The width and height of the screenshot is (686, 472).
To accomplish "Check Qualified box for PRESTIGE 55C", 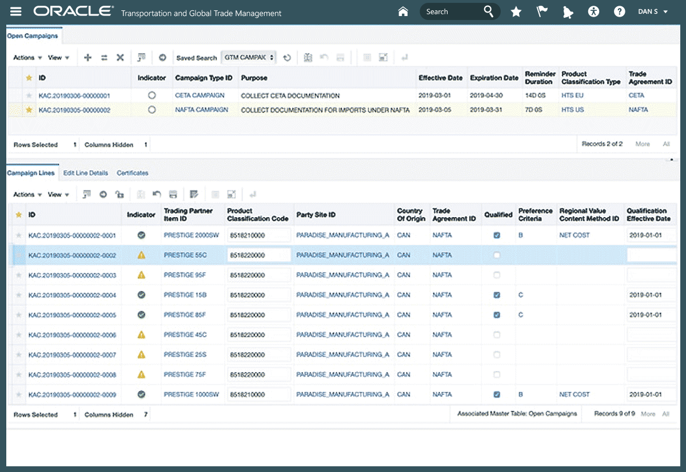I will pos(496,255).
